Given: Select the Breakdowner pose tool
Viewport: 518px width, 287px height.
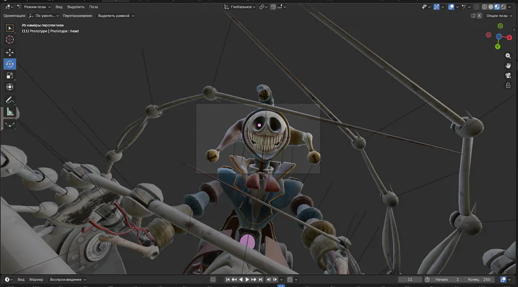Looking at the screenshot, I should coord(10,125).
